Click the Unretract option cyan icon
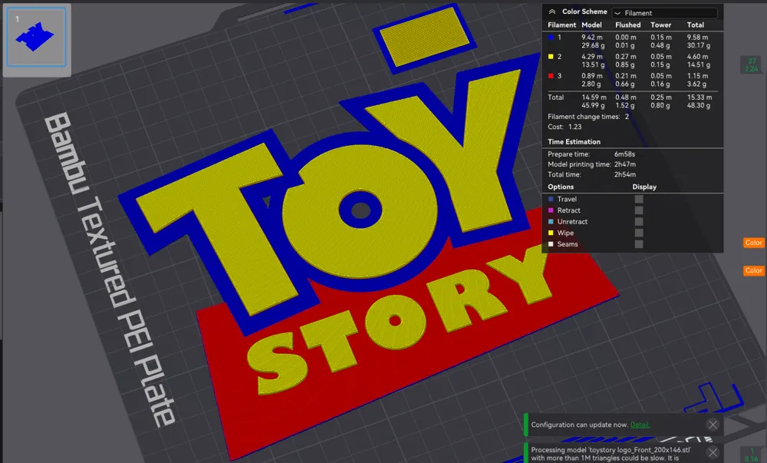The width and height of the screenshot is (767, 463). pyautogui.click(x=551, y=222)
